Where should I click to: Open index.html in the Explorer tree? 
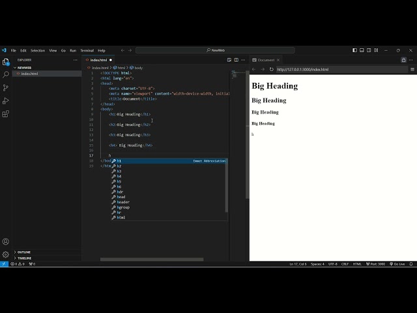pyautogui.click(x=47, y=74)
